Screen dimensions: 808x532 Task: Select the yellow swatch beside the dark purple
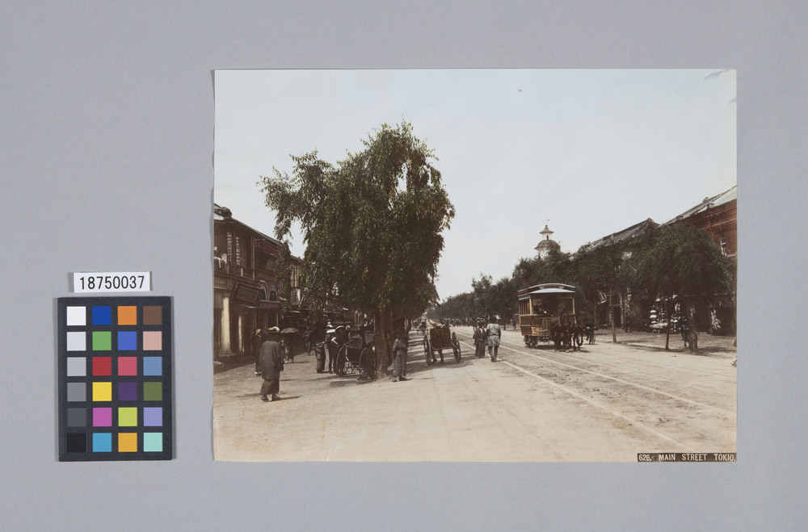pos(102,392)
